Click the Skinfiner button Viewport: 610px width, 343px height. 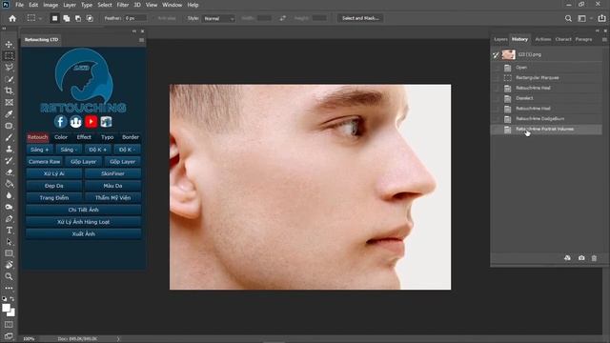[112, 173]
